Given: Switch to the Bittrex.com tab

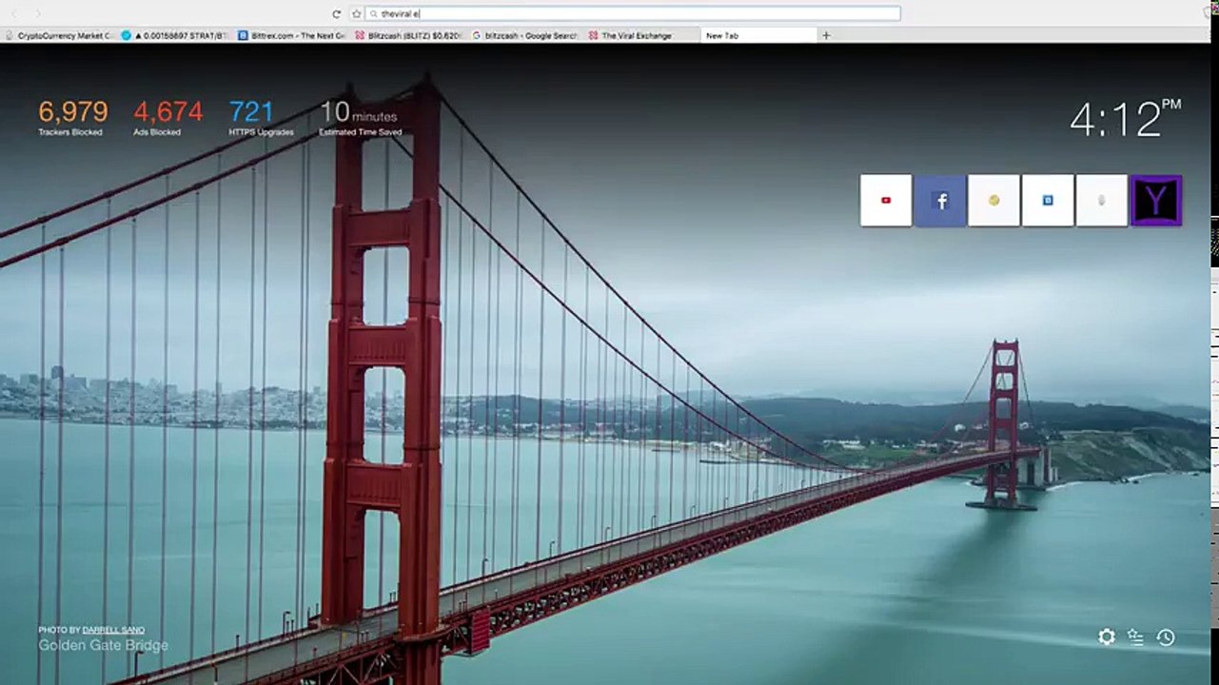Looking at the screenshot, I should click(x=292, y=35).
